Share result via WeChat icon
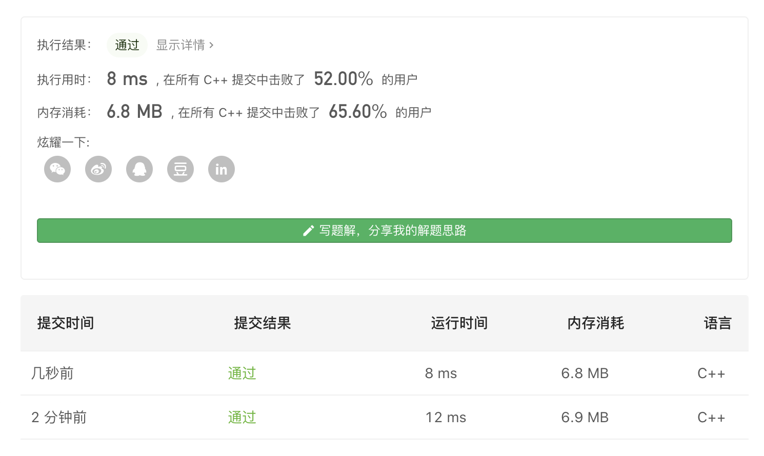Viewport: 764px width, 456px height. [x=57, y=169]
